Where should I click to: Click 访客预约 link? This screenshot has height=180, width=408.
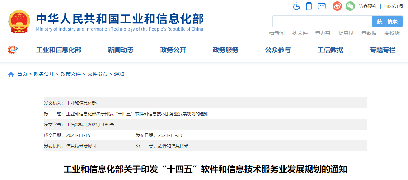point(367,6)
